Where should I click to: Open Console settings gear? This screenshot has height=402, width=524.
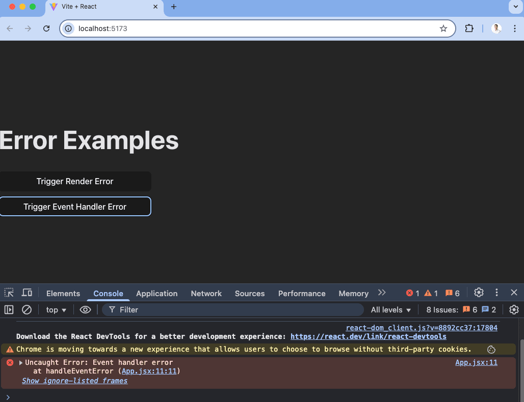point(514,309)
